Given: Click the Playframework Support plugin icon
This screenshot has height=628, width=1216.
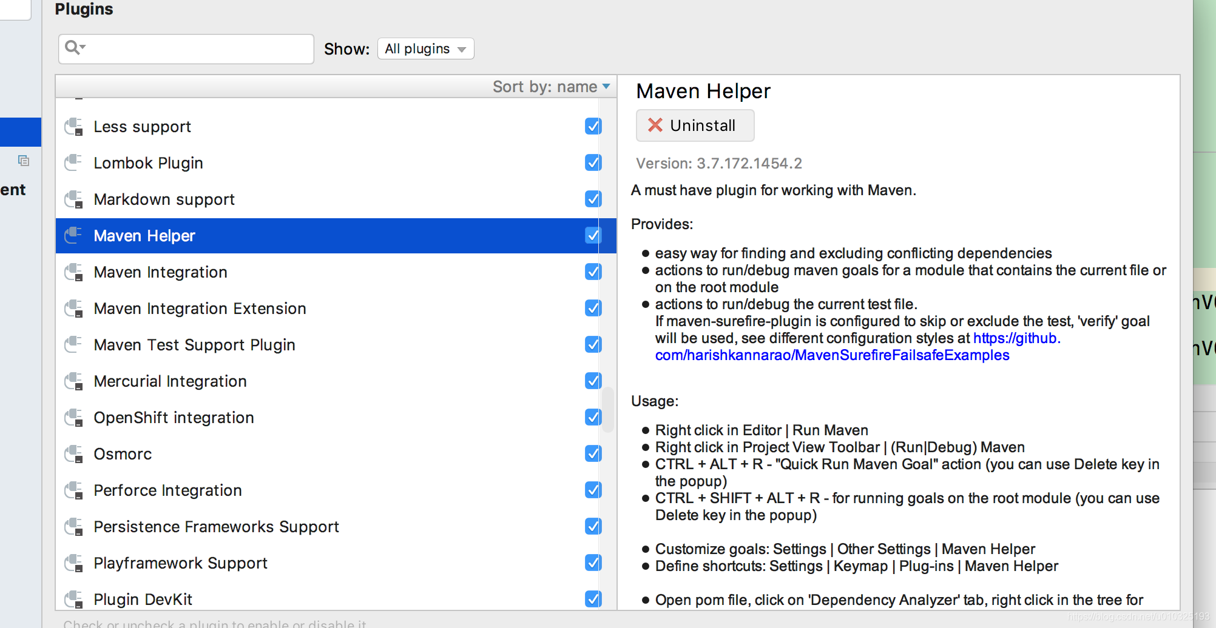Looking at the screenshot, I should click(74, 563).
